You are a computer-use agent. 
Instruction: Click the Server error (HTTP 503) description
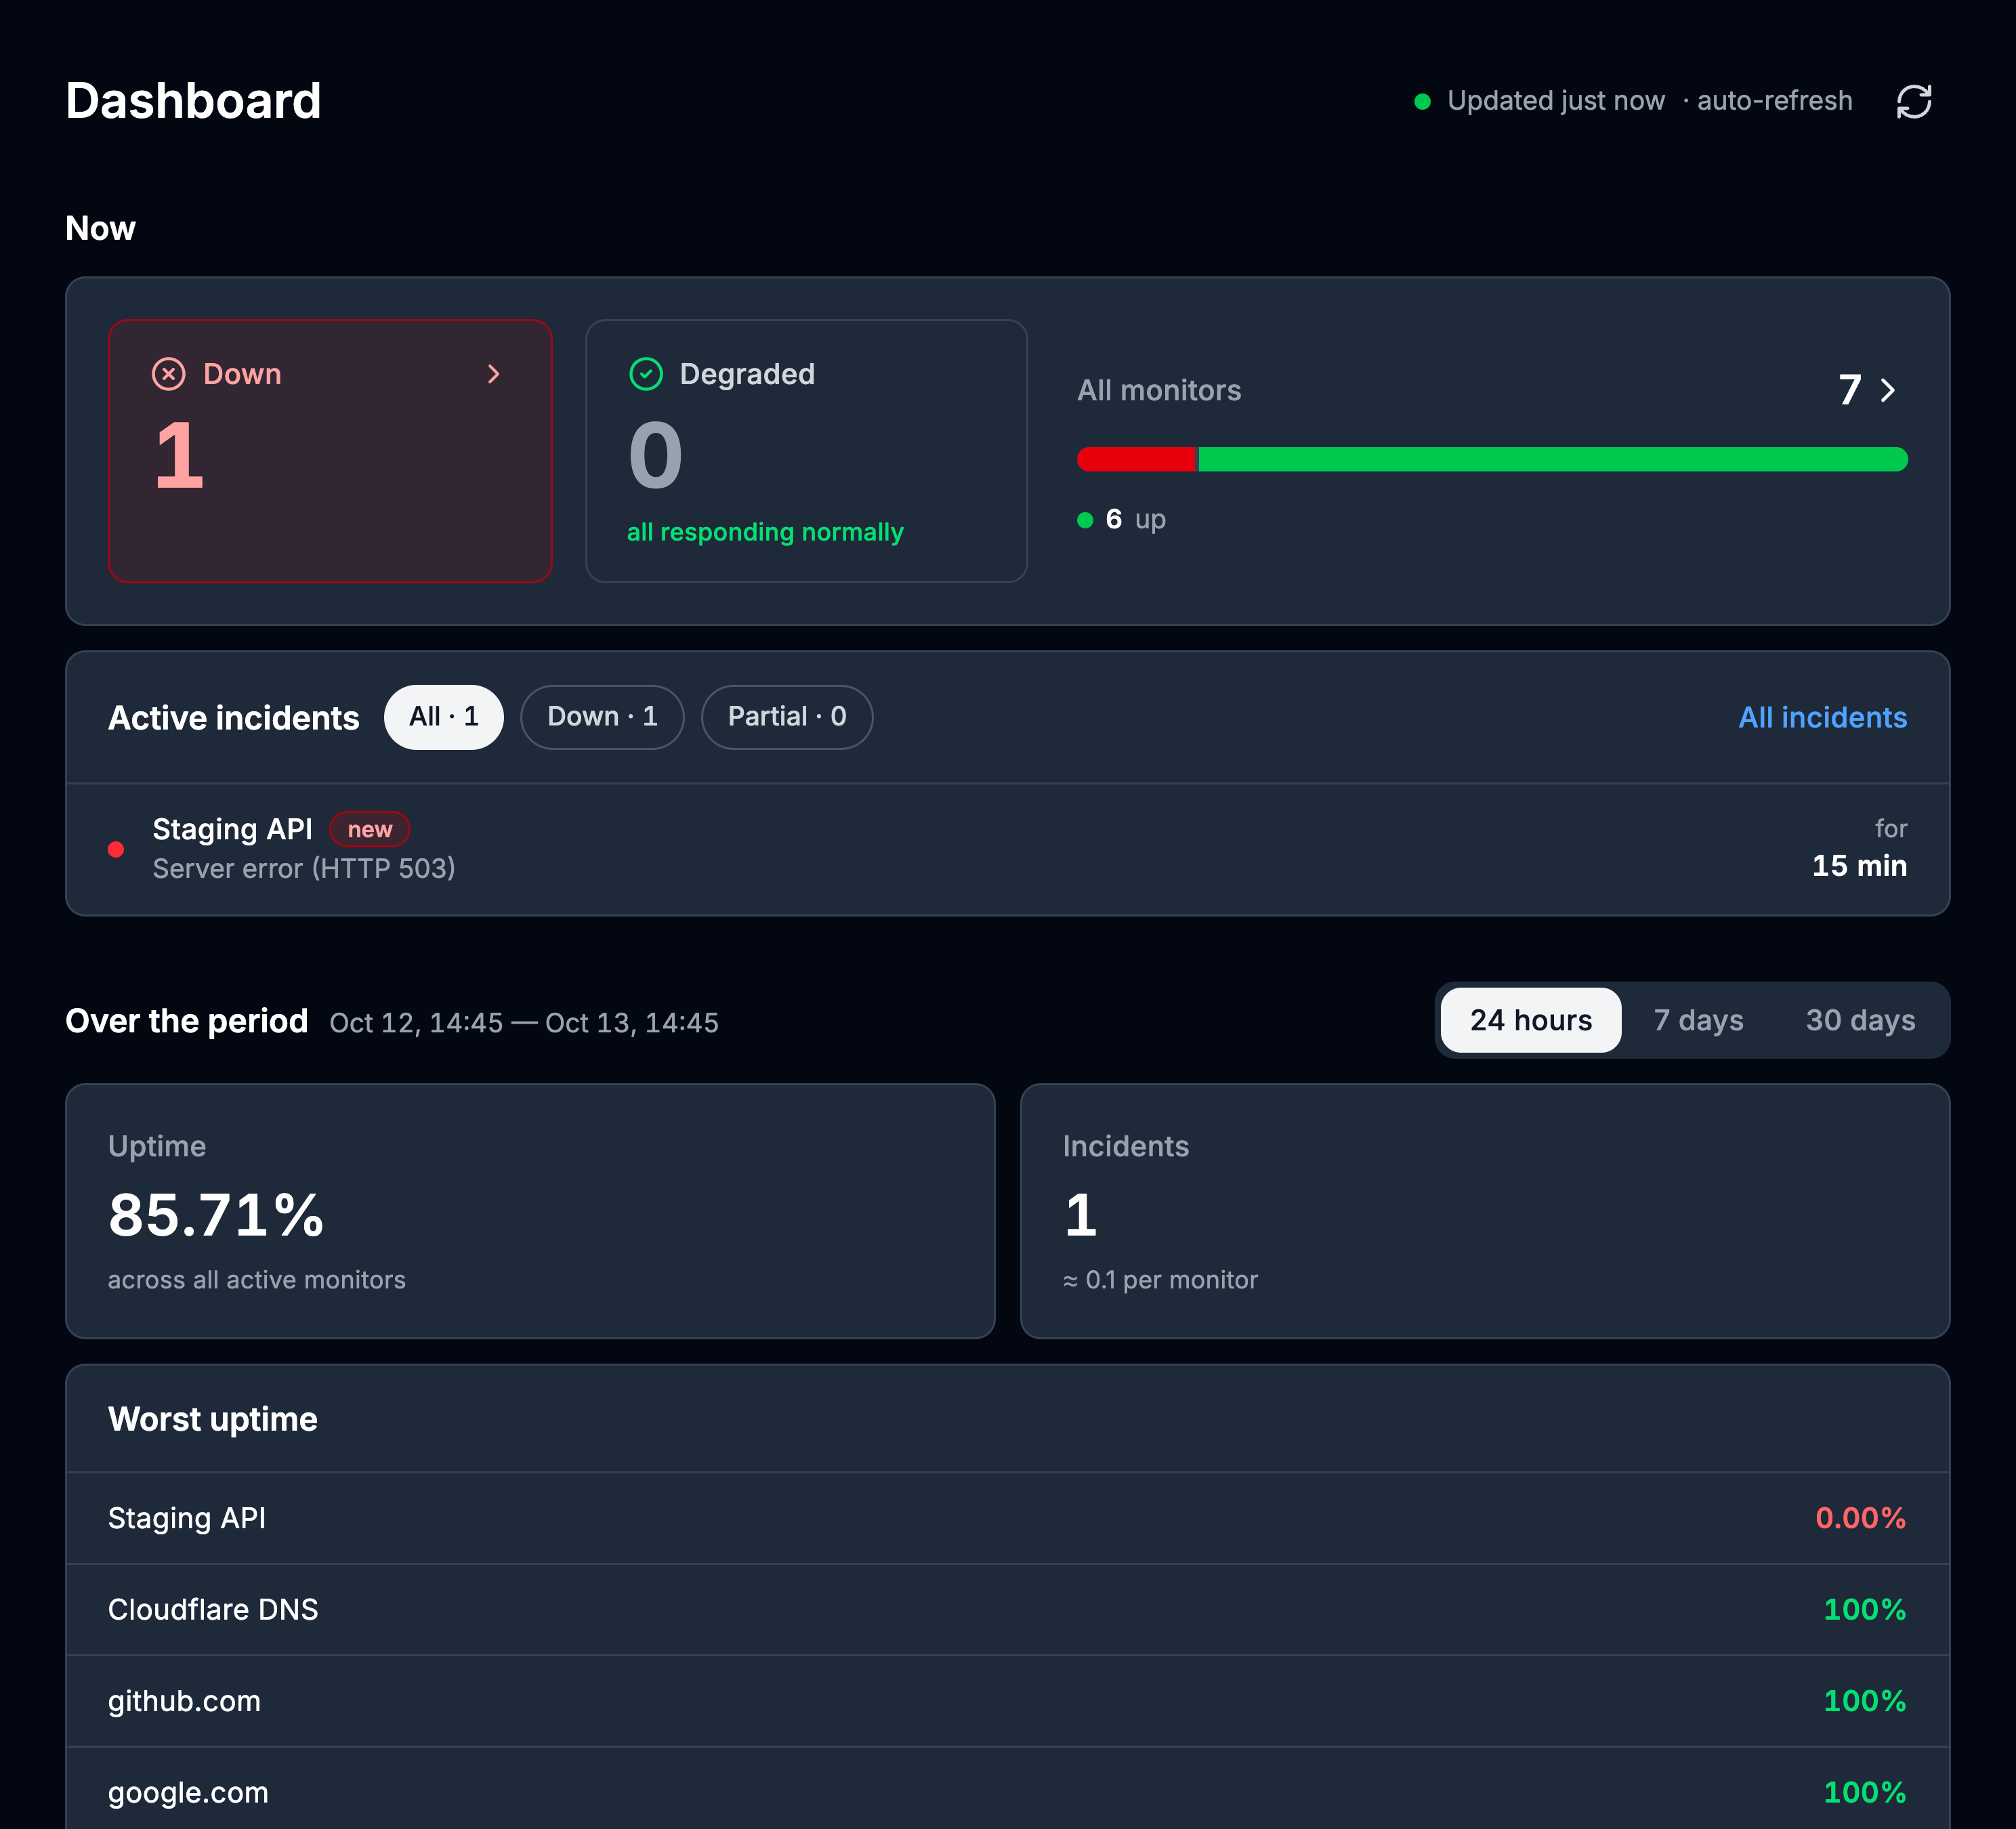304,868
